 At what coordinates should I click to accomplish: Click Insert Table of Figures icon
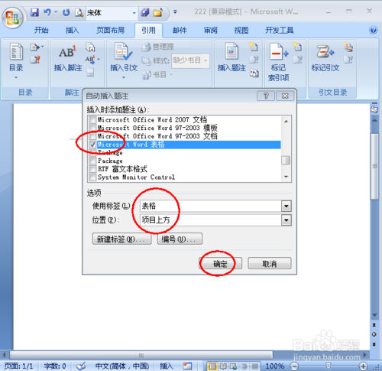tap(254, 47)
